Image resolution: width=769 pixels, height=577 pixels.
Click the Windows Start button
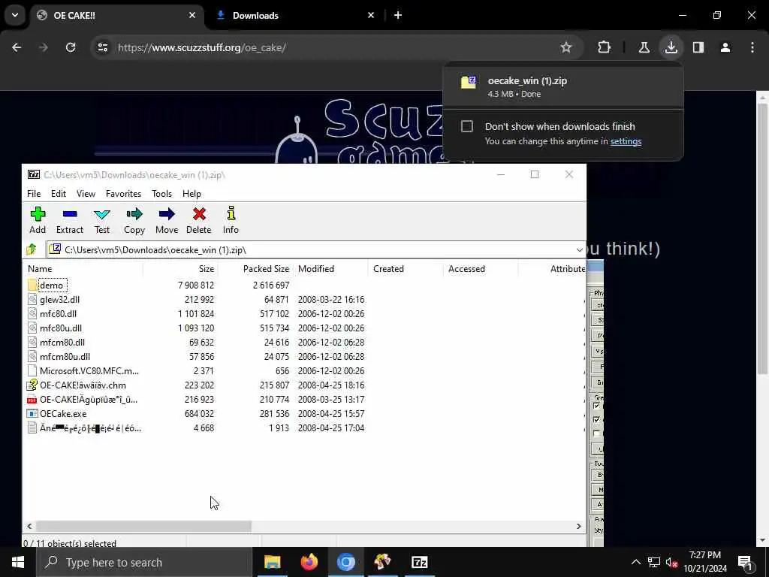[x=18, y=562]
